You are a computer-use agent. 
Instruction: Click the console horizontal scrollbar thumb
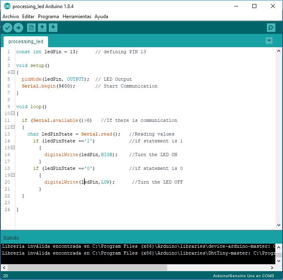(x=87, y=268)
